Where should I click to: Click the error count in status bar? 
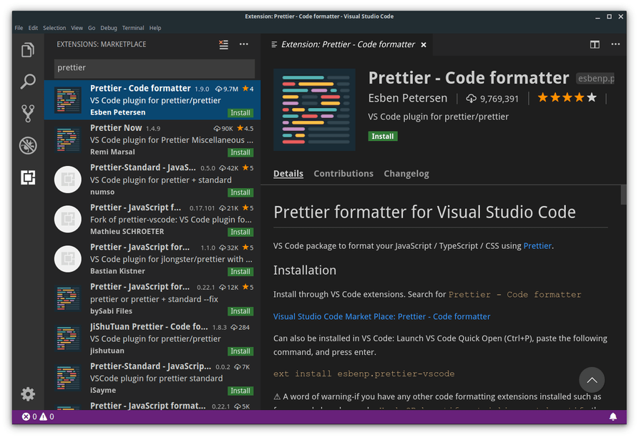click(x=27, y=416)
